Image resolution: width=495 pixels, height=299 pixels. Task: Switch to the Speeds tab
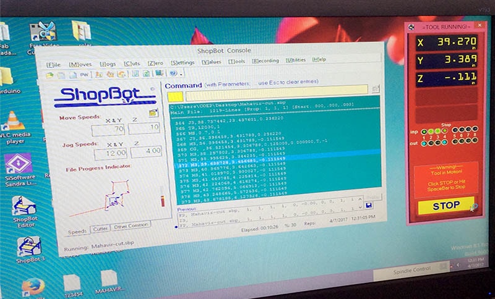(x=77, y=232)
